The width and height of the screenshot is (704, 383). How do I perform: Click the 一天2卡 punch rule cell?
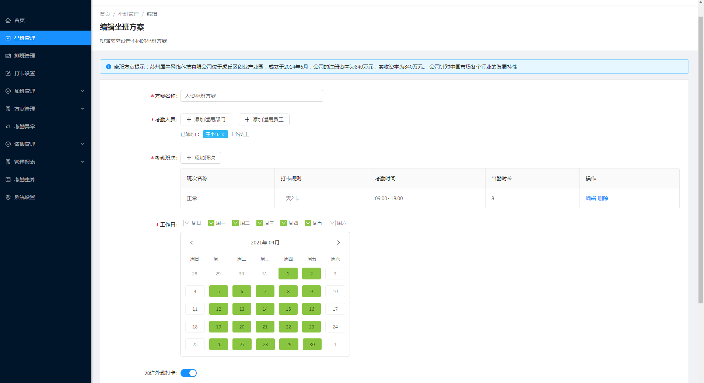coord(322,198)
